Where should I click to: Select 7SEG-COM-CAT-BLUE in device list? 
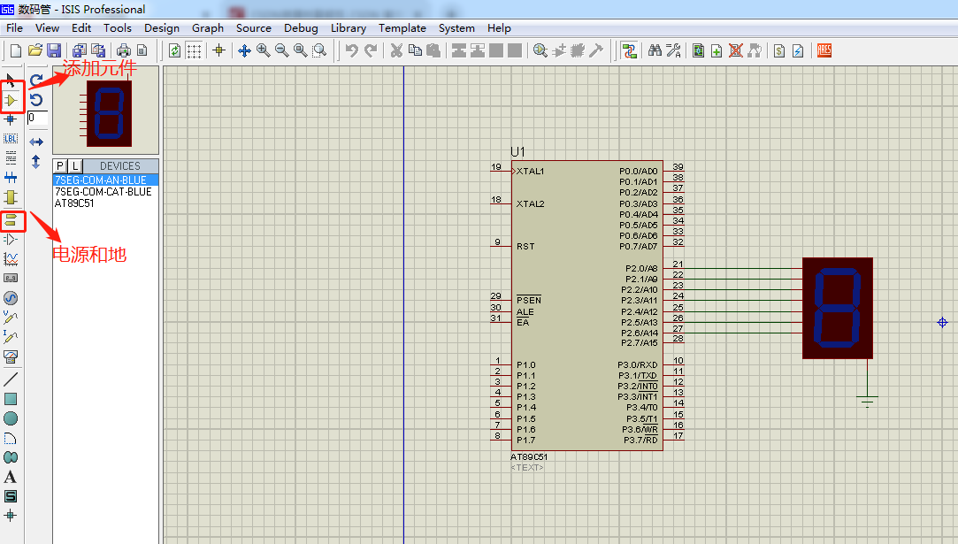(x=103, y=192)
